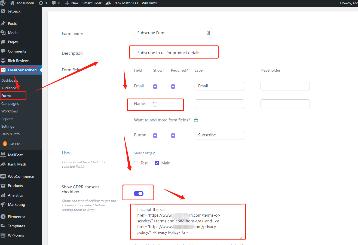This screenshot has width=358, height=245.
Task: Click the Templates folder icon
Action: 3,226
